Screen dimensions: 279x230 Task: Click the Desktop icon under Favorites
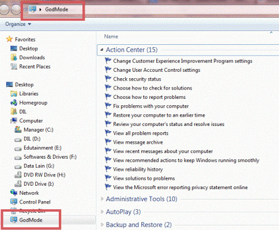[14, 48]
